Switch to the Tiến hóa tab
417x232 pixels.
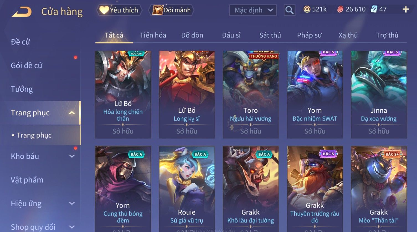click(153, 35)
